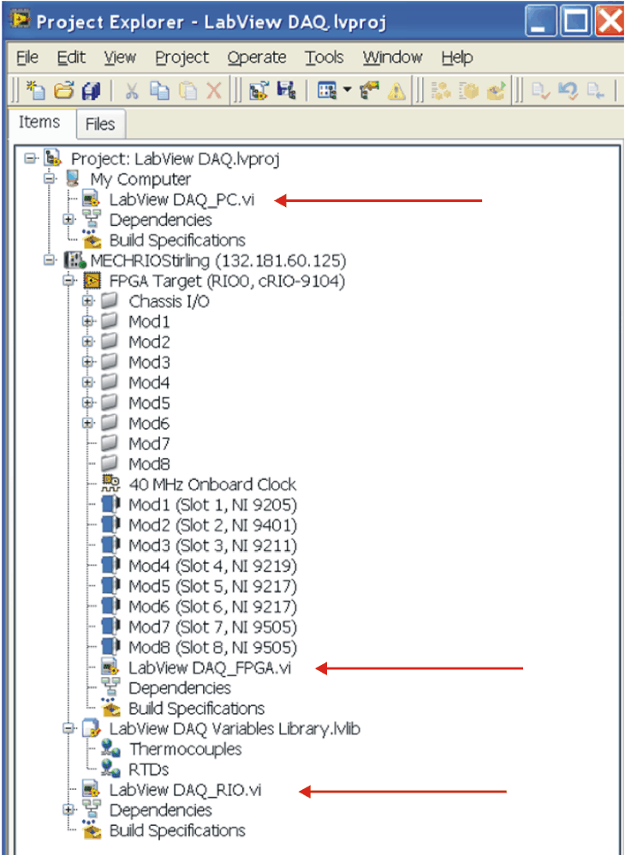Click the undo arrow toolbar icon

[568, 90]
